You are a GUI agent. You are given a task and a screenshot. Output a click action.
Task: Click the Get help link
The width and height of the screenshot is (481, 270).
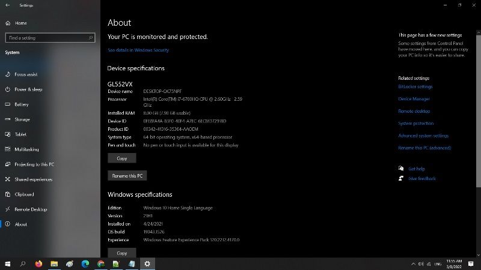(x=417, y=169)
